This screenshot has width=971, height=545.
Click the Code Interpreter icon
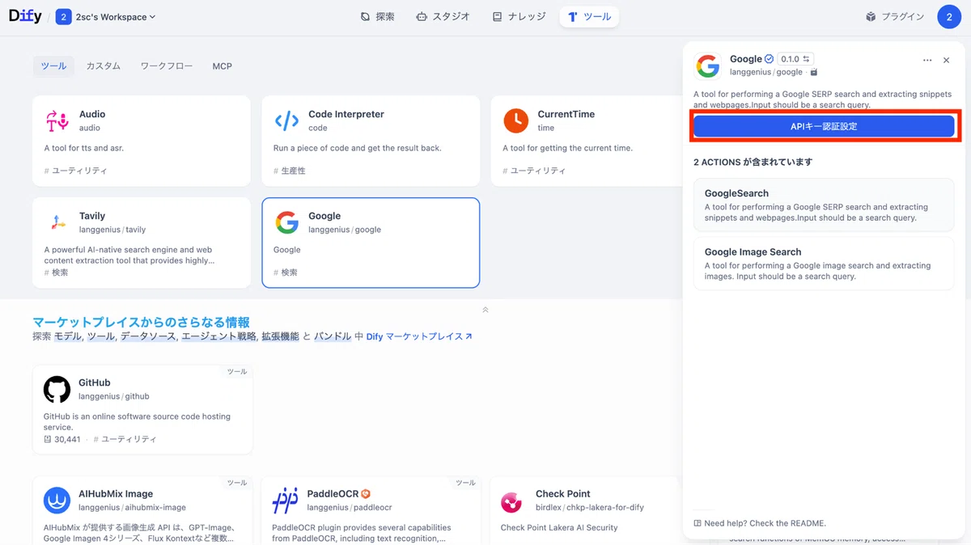point(286,121)
